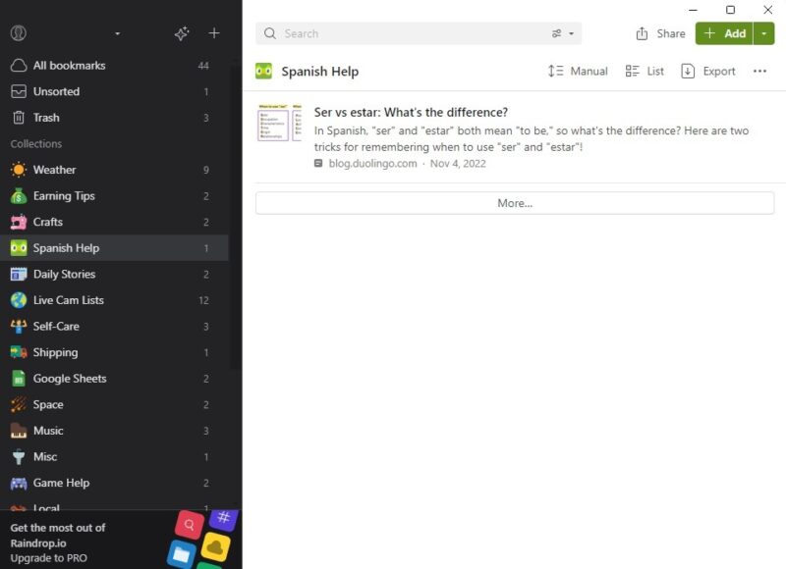Expand the Add button dropdown arrow
The height and width of the screenshot is (569, 786).
763,32
